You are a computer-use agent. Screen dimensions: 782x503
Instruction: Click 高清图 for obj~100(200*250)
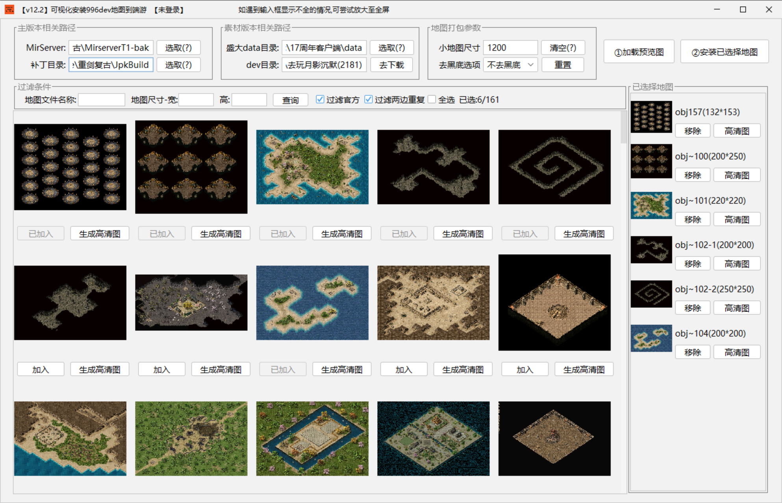(737, 175)
